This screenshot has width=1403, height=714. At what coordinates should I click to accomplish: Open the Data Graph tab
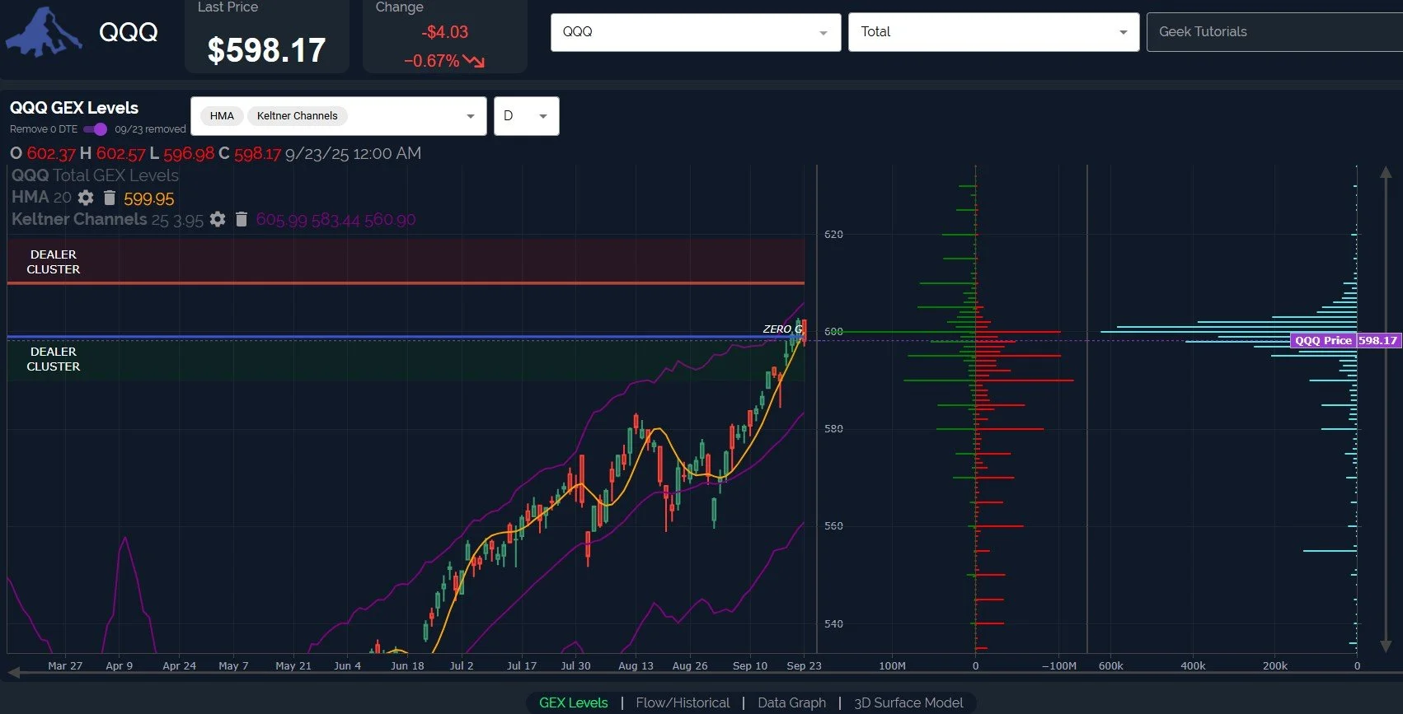[791, 702]
